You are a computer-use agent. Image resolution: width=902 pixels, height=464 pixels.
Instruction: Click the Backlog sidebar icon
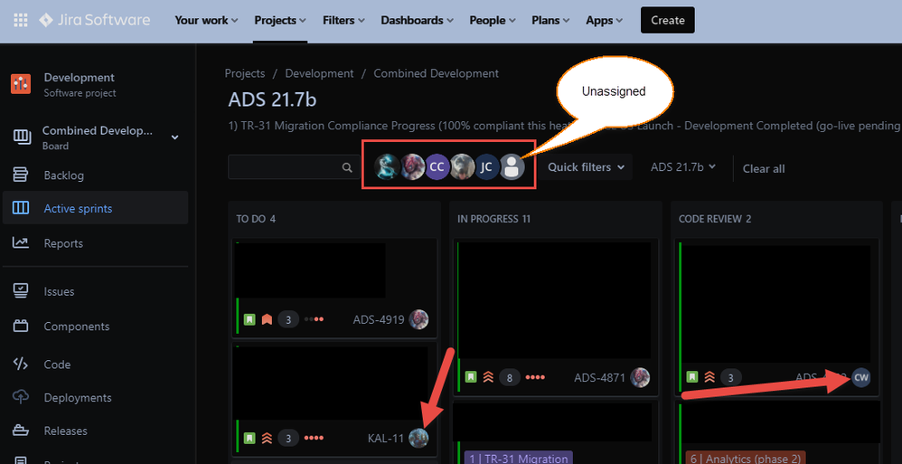click(x=20, y=175)
